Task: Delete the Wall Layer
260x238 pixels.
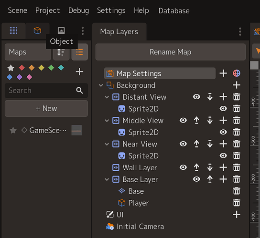Action: pos(237,167)
